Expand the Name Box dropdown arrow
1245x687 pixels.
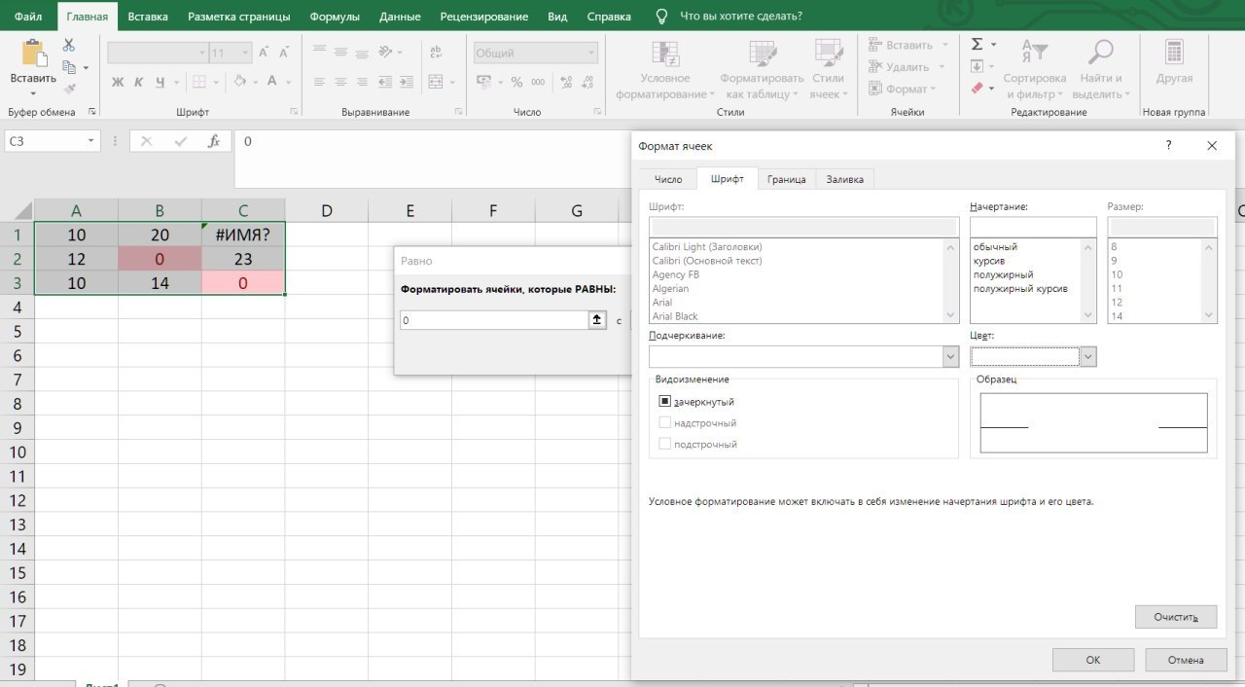tap(91, 141)
